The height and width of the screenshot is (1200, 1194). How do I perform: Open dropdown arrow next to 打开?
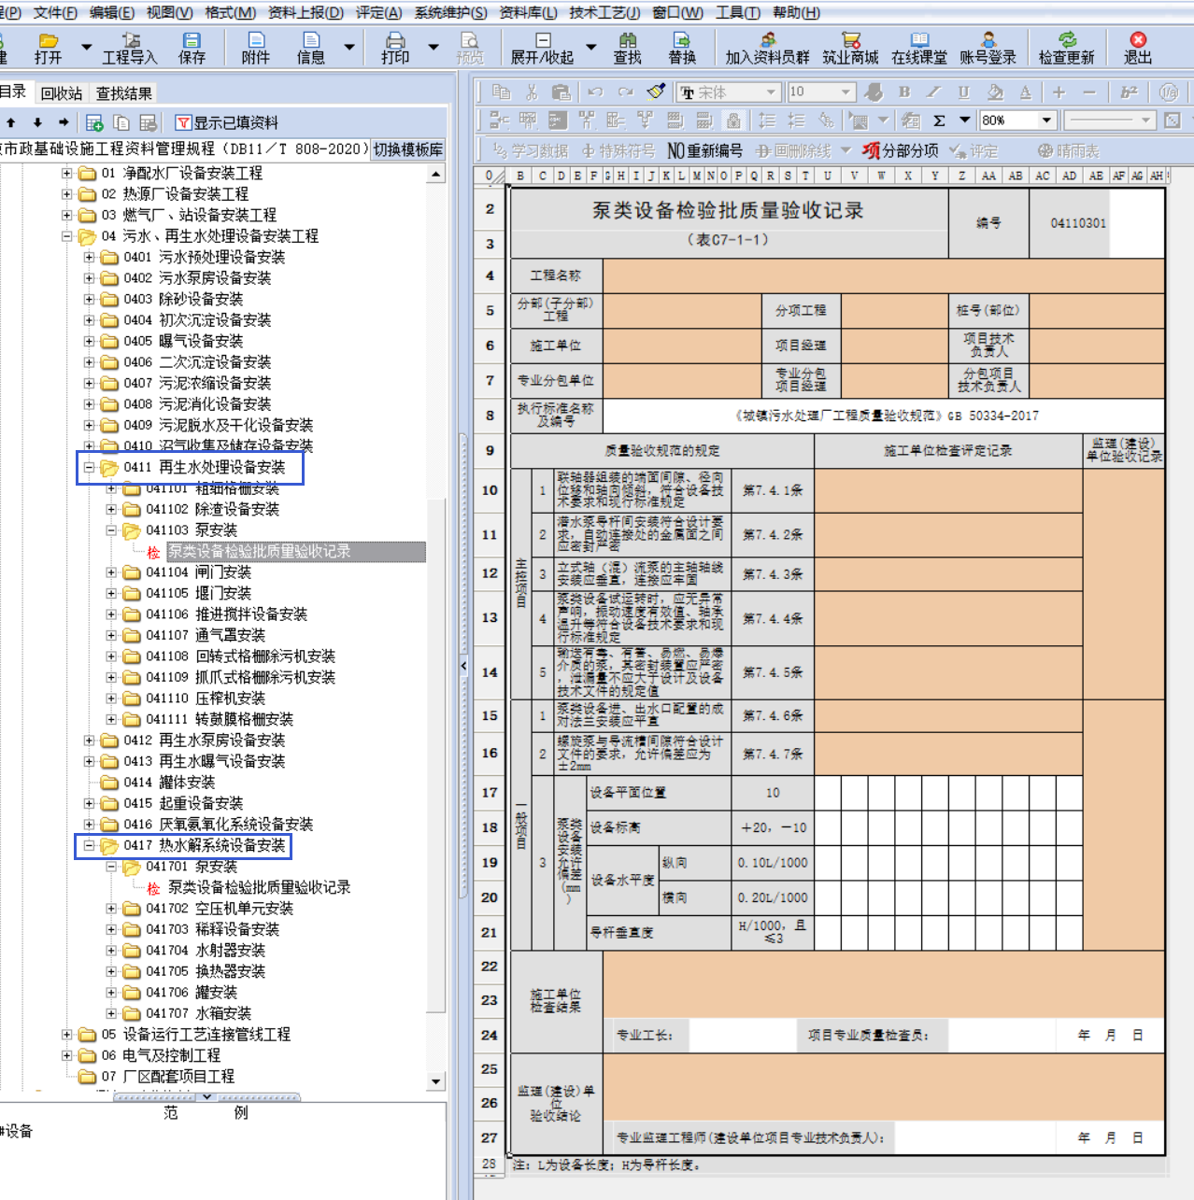coord(87,47)
